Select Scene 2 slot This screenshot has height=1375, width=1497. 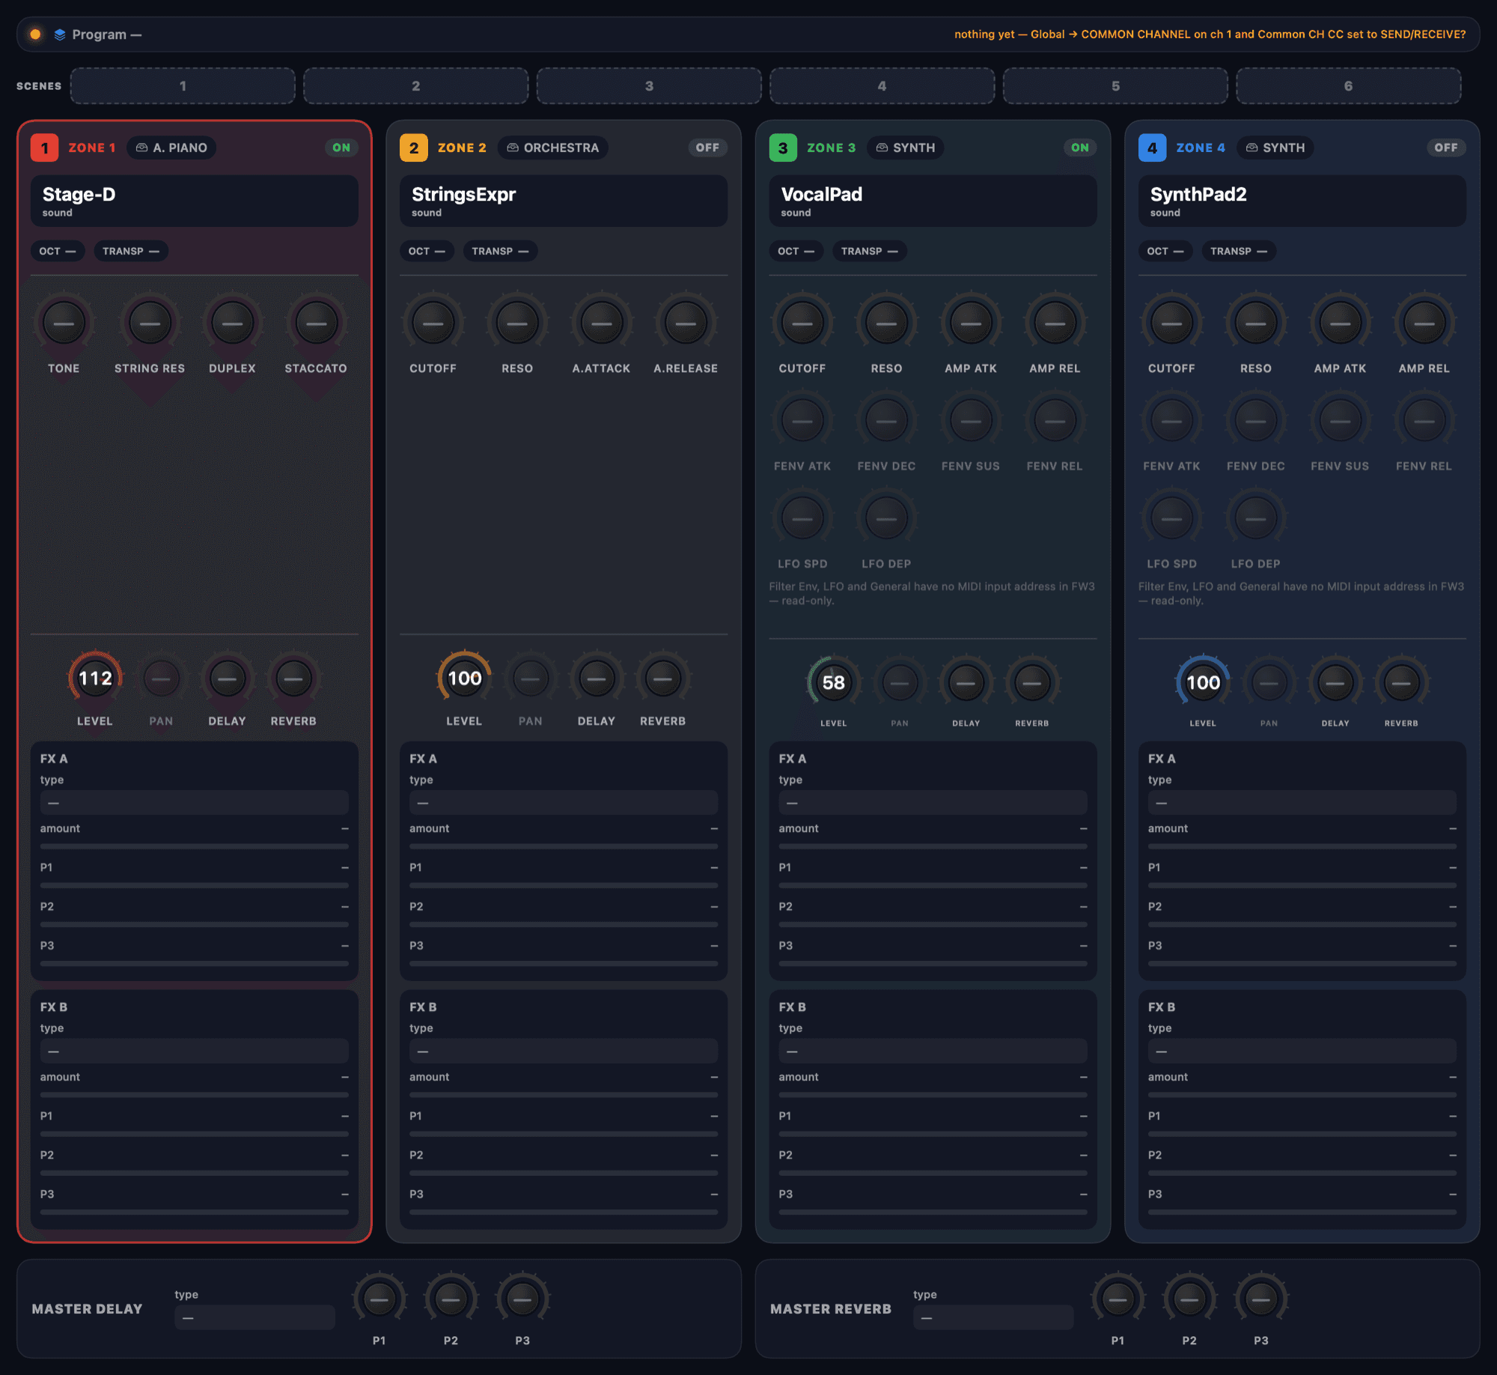point(416,85)
